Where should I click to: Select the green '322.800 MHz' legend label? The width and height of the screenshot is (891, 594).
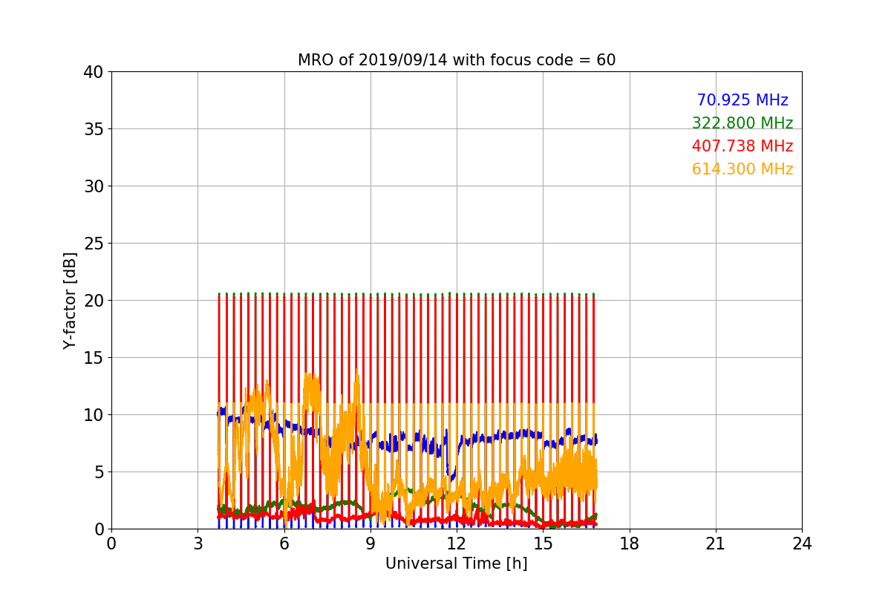[x=742, y=123]
